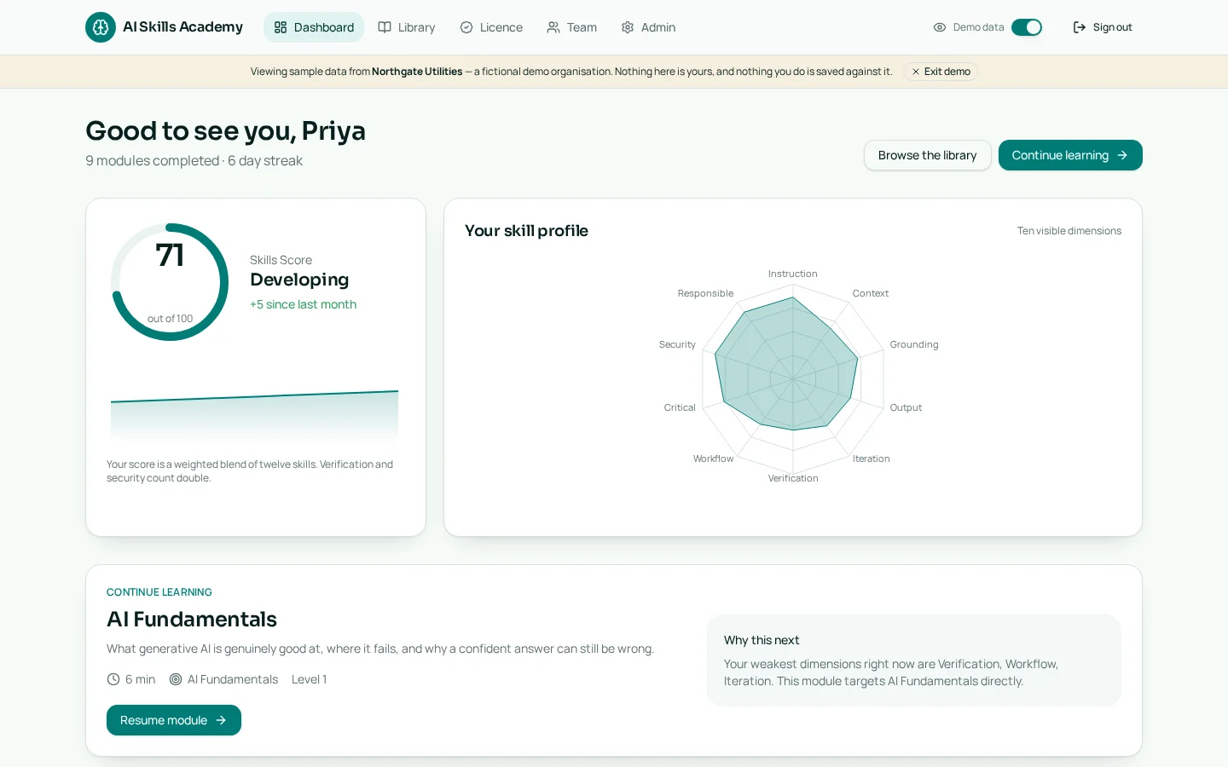The width and height of the screenshot is (1228, 767).
Task: Click Browse the library button
Action: coord(928,155)
